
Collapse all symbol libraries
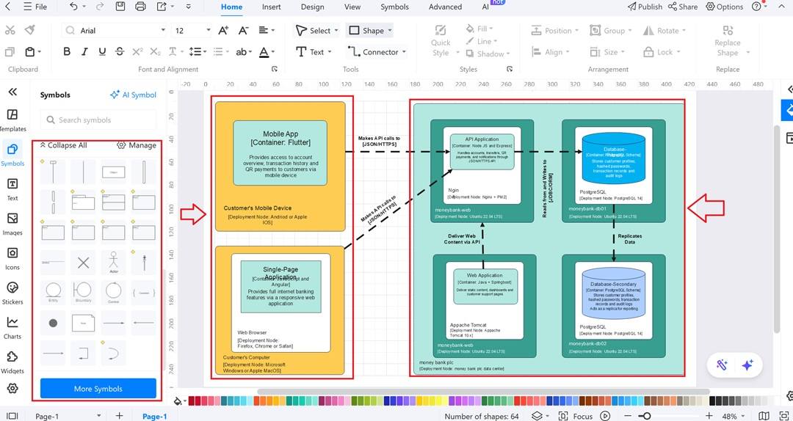63,145
